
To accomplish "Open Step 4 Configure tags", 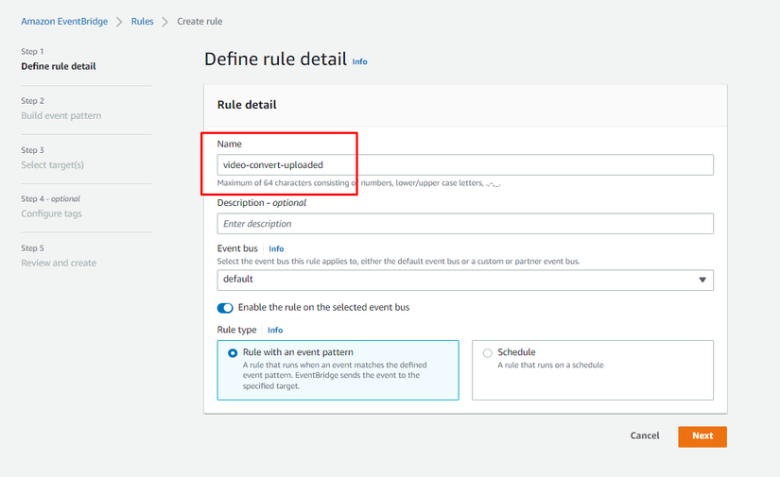I will (x=51, y=213).
